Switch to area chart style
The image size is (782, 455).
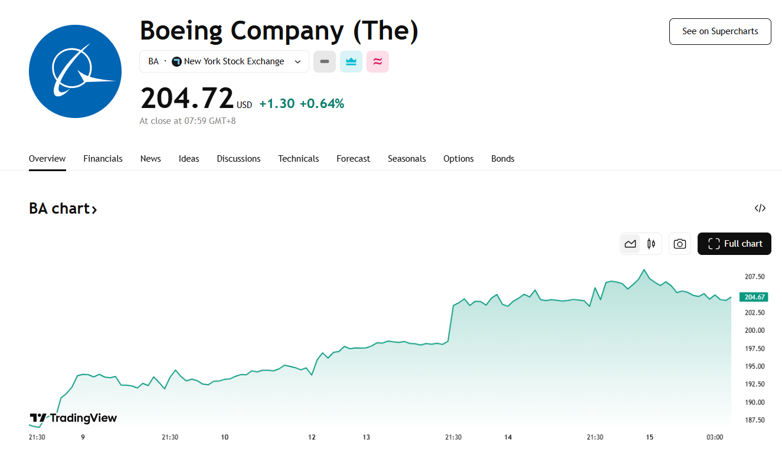[x=630, y=244]
